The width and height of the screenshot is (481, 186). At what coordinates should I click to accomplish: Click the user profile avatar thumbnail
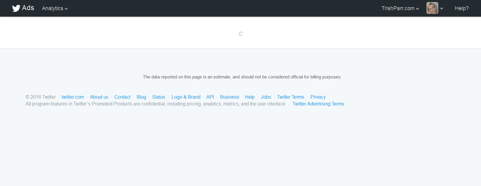click(x=432, y=8)
